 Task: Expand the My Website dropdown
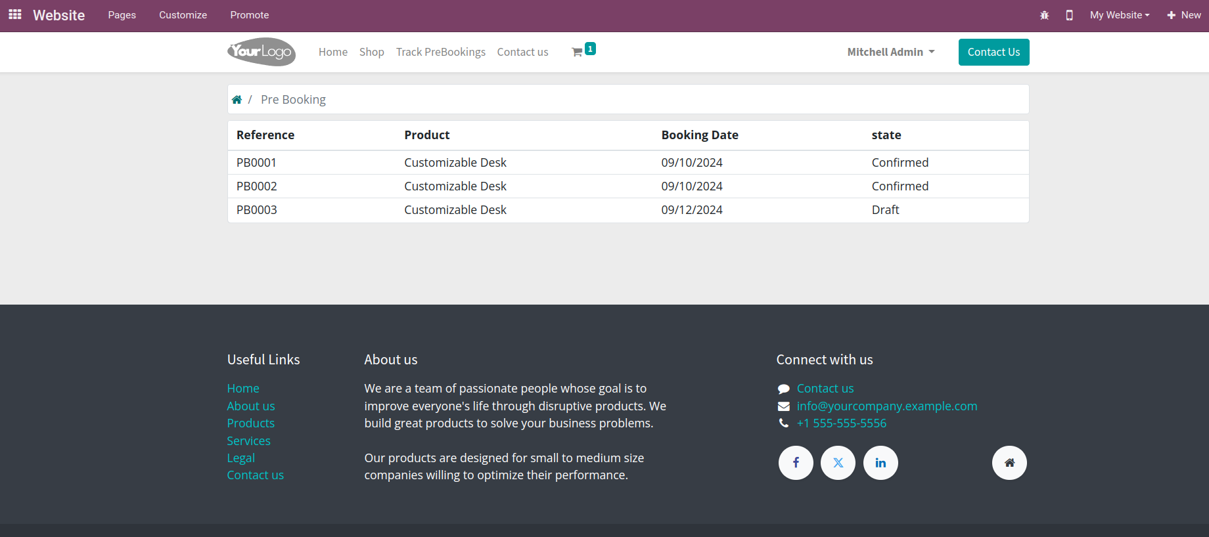pyautogui.click(x=1120, y=15)
